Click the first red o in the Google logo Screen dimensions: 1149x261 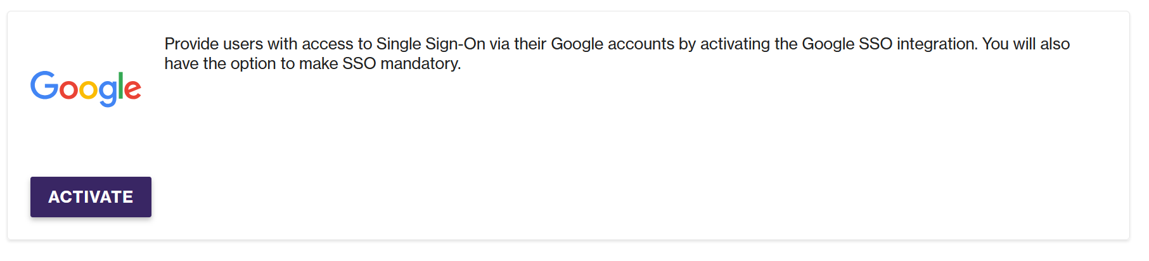point(68,90)
